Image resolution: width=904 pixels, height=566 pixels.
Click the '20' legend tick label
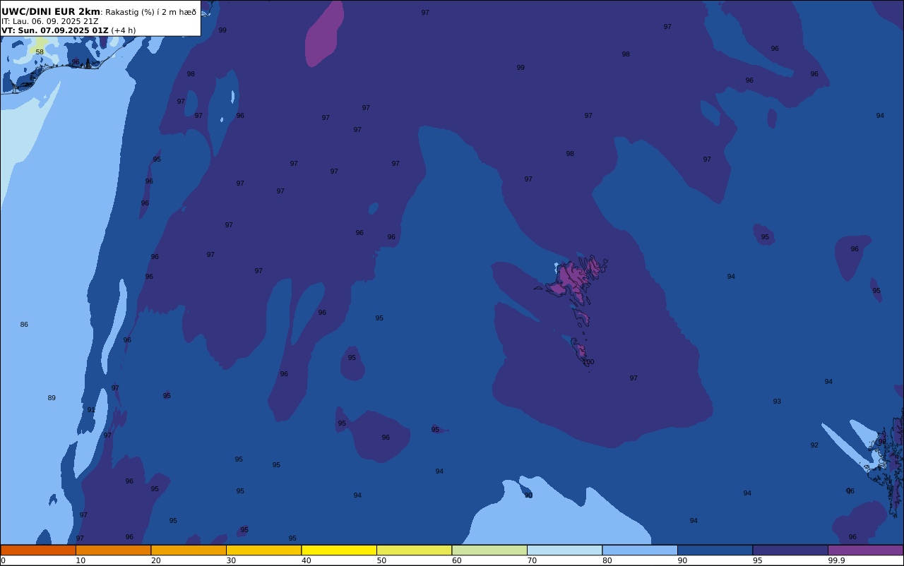(155, 560)
